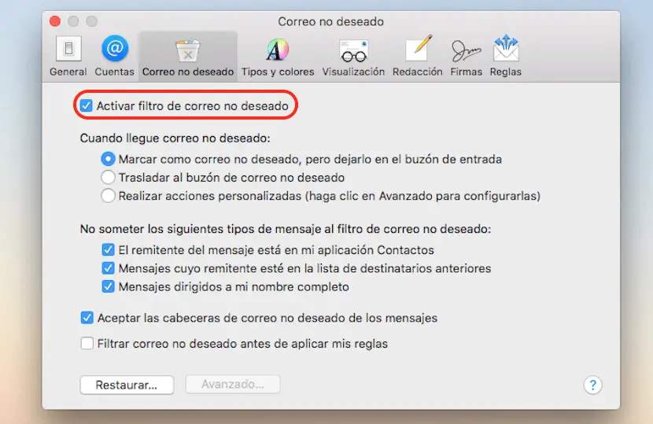
Task: Open Tipos y colores fonts icon
Action: [x=278, y=50]
